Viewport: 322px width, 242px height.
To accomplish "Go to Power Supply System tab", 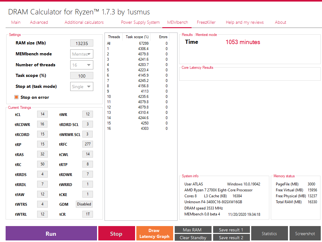I will coord(140,22).
